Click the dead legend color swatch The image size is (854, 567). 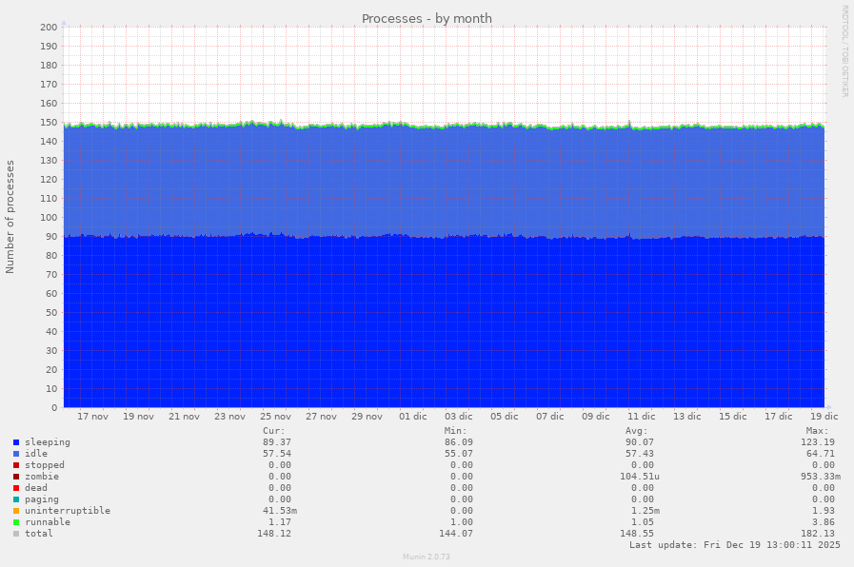pos(16,488)
